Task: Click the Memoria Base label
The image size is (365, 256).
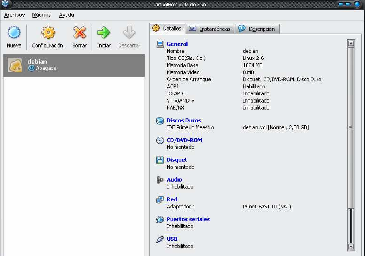Action: tap(182, 65)
